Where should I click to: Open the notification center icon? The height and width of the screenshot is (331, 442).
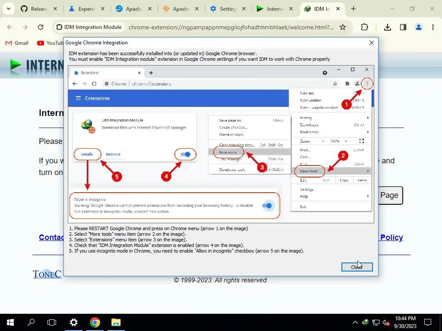coord(428,322)
